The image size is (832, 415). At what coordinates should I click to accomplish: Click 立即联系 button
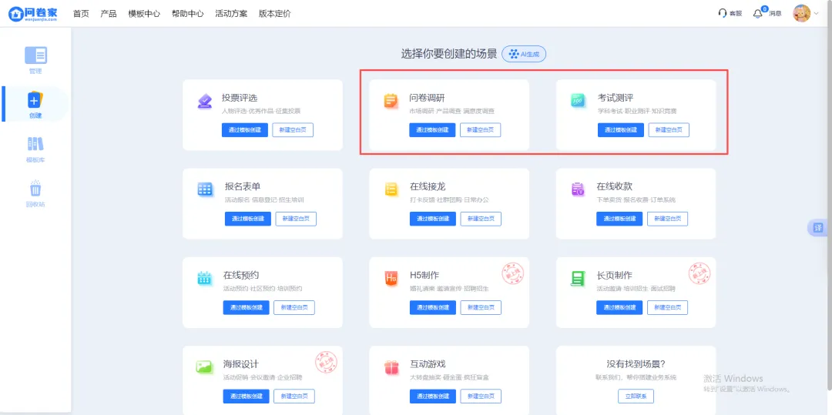pyautogui.click(x=636, y=396)
